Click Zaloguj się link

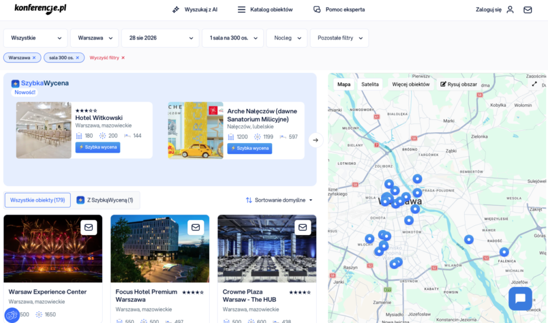point(488,10)
